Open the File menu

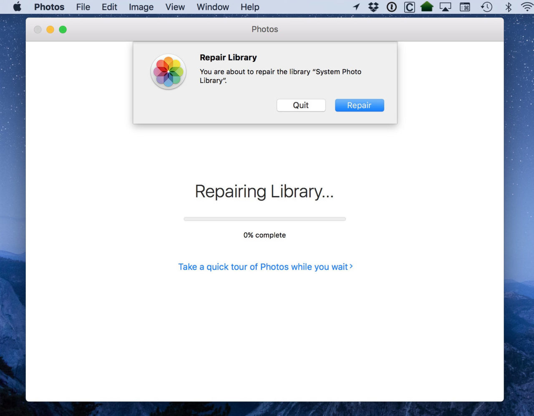click(83, 7)
